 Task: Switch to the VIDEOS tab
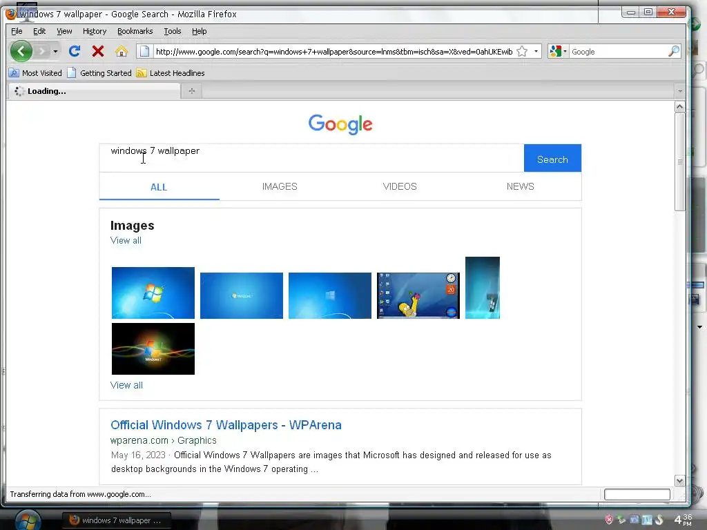(400, 186)
